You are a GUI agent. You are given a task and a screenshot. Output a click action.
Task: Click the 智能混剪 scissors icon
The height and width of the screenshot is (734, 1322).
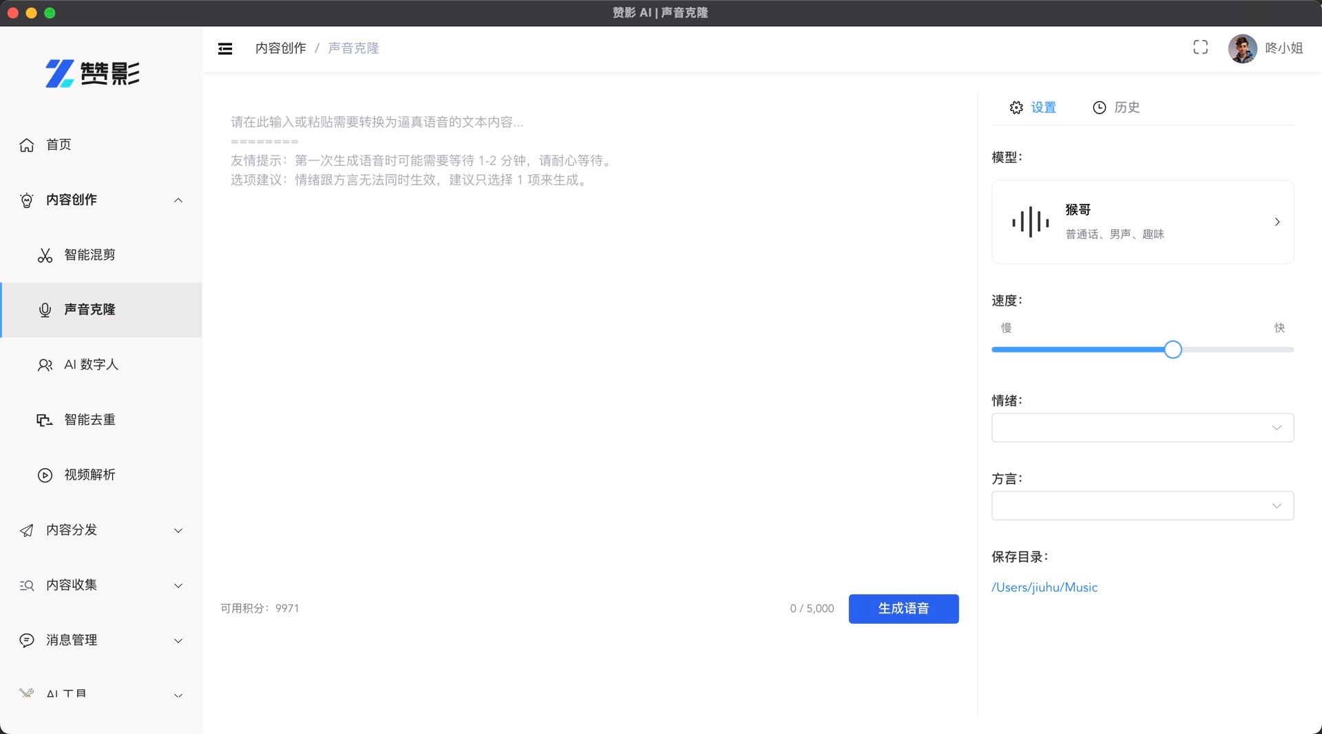(45, 255)
